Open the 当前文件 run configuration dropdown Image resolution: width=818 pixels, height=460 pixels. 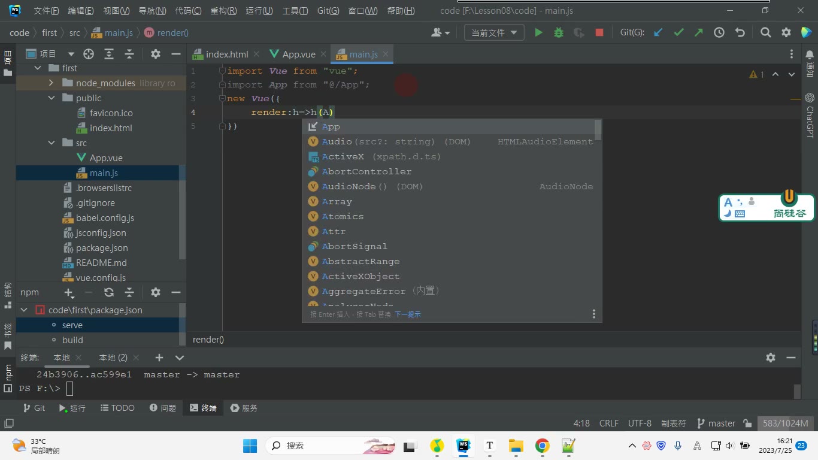pos(494,33)
